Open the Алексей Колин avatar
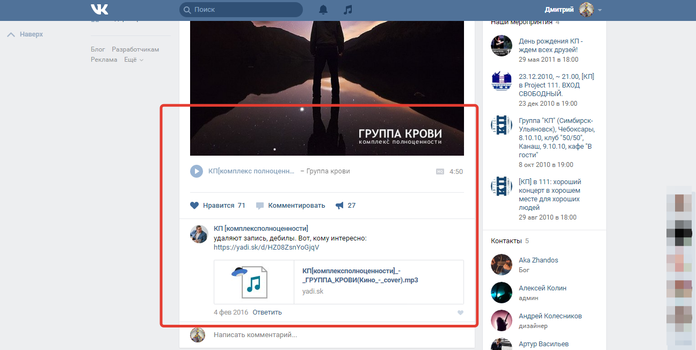This screenshot has height=350, width=696. click(502, 293)
